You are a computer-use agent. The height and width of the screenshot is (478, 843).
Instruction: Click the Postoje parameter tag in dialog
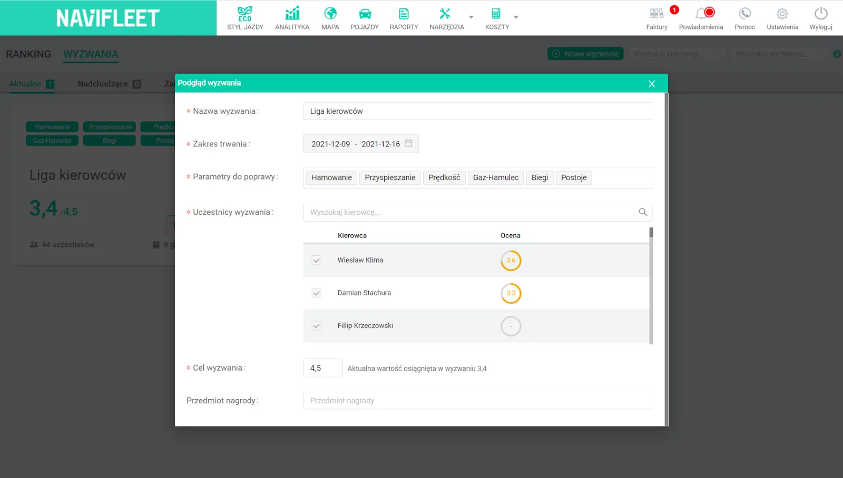point(574,177)
